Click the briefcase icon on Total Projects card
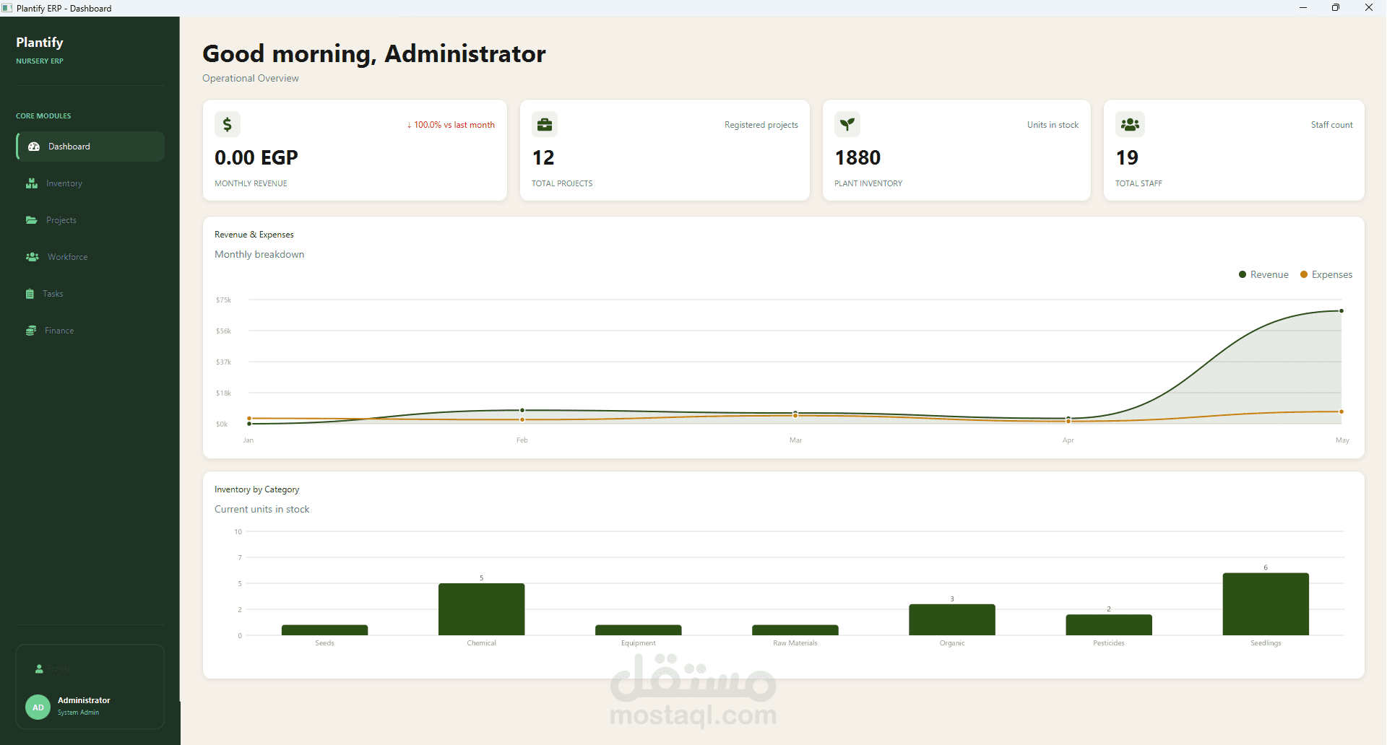 545,124
